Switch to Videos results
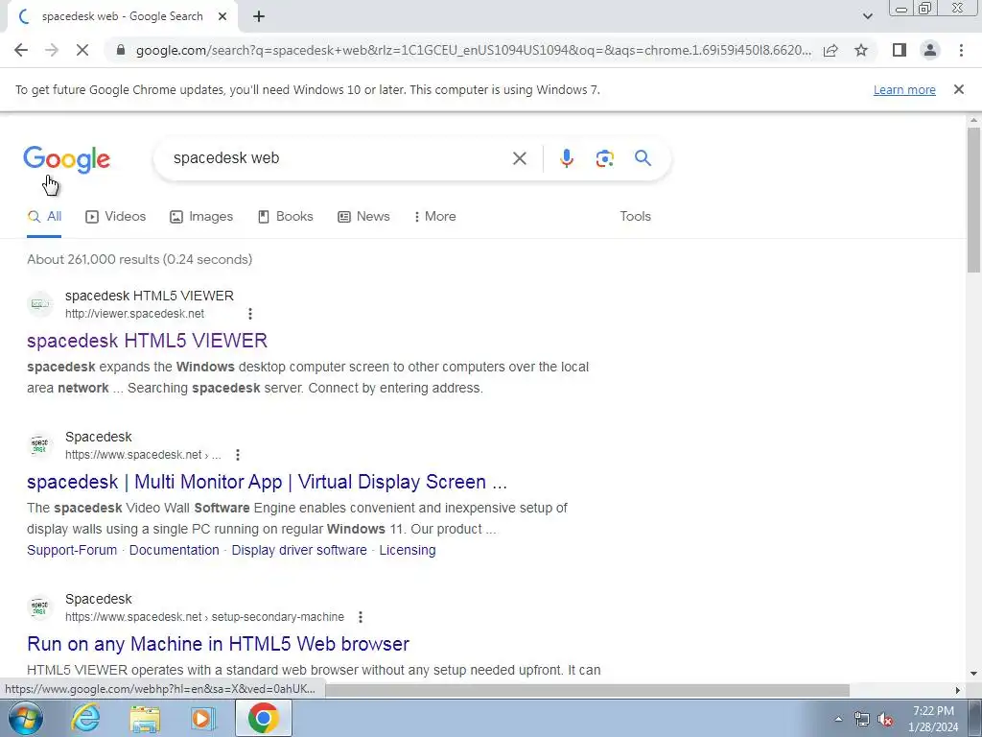This screenshot has height=737, width=982. [116, 217]
